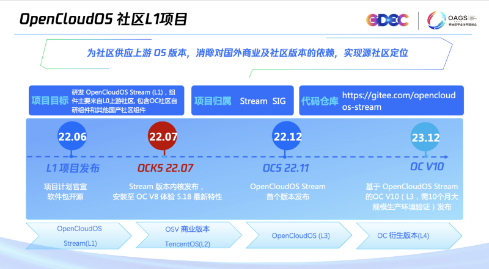Select the 23.12 timeline circle
The image size is (489, 269).
[425, 138]
